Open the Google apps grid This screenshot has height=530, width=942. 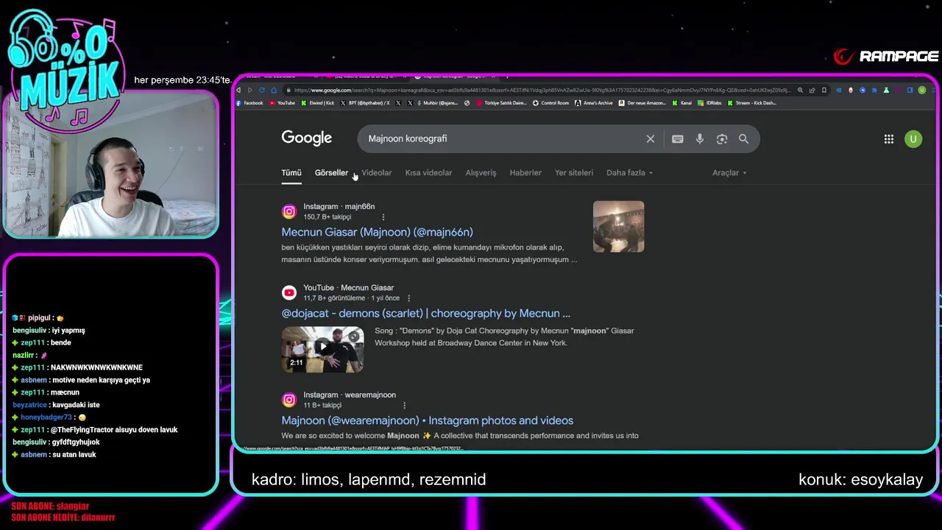889,138
